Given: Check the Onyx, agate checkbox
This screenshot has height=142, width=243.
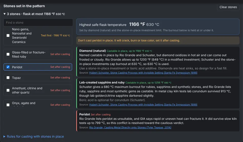Looking at the screenshot, I should tap(8, 105).
